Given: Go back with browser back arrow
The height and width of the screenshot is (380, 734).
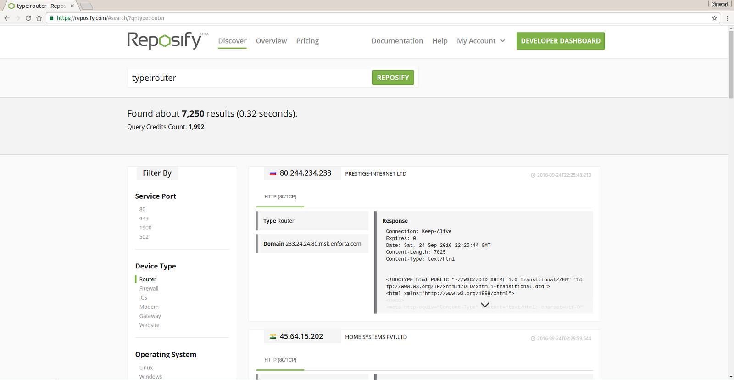Looking at the screenshot, I should tap(7, 18).
